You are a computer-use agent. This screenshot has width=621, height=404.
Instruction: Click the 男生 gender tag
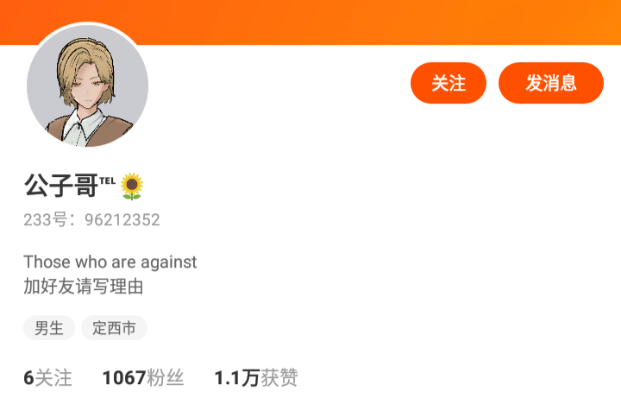click(49, 328)
